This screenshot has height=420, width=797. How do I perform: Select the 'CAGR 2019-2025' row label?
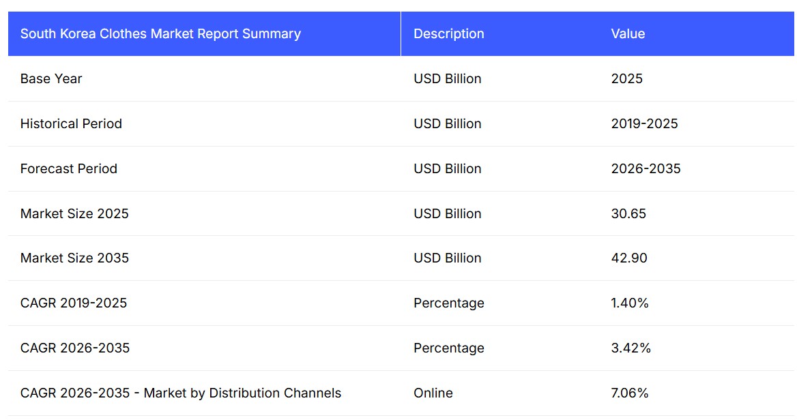pos(74,303)
